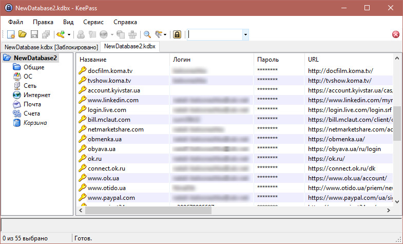Image resolution: width=403 pixels, height=244 pixels.
Task: Click the Open URL globe icon
Action: click(104, 34)
